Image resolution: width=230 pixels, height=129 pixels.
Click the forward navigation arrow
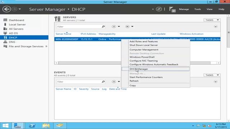pyautogui.click(x=14, y=9)
